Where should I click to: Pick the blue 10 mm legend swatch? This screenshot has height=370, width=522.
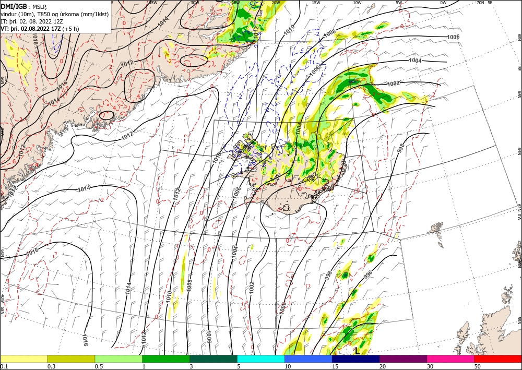click(309, 359)
